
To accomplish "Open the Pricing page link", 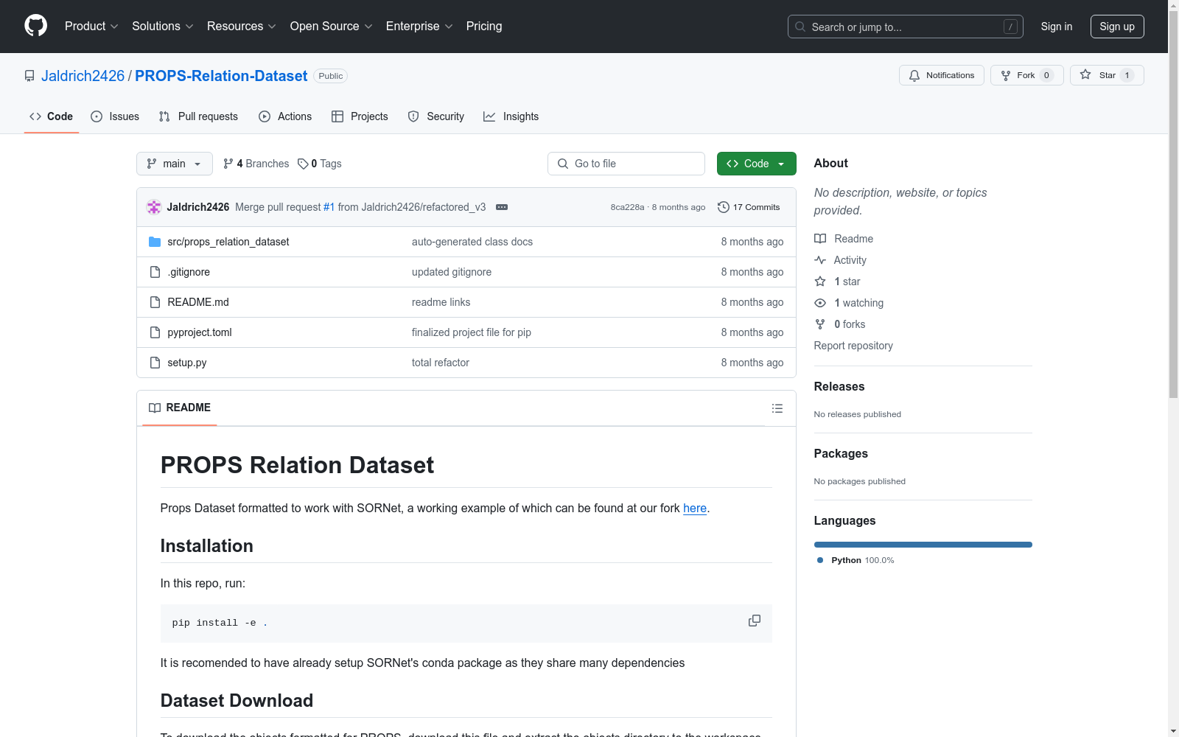I will pyautogui.click(x=484, y=27).
